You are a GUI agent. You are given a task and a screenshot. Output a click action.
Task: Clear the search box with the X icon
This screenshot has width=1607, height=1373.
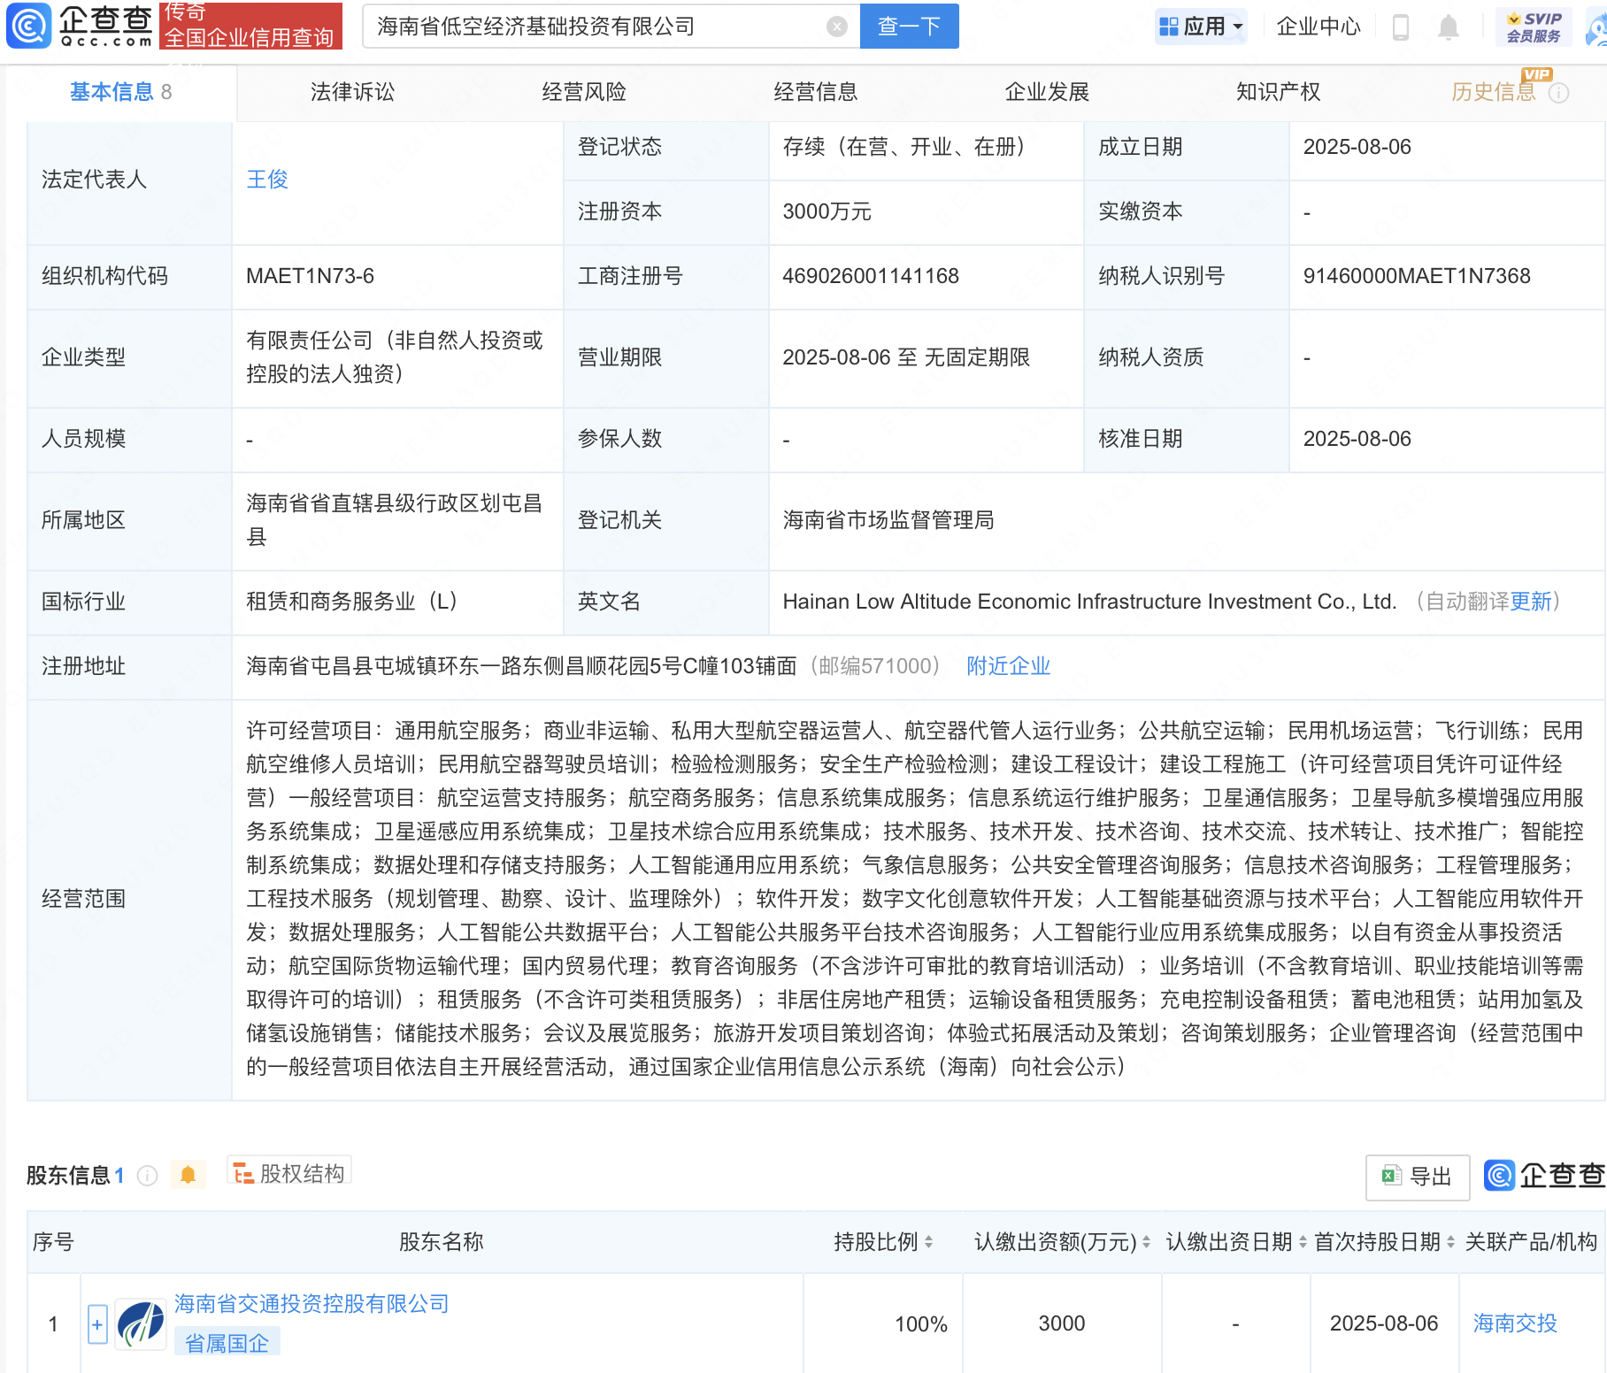pyautogui.click(x=836, y=27)
